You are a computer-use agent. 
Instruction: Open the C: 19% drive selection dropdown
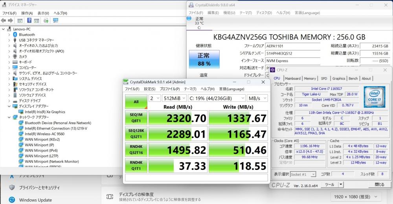(217, 98)
